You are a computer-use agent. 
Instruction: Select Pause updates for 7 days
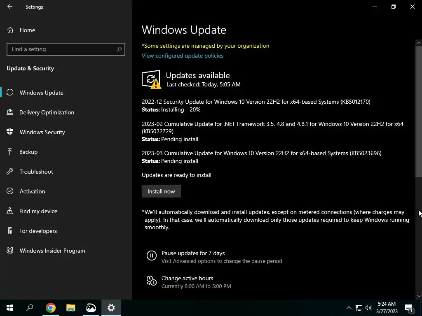pos(193,253)
